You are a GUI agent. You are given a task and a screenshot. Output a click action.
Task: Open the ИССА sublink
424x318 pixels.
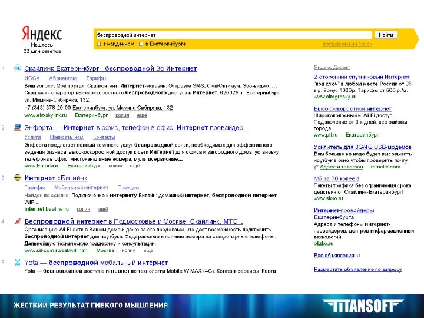[32, 78]
